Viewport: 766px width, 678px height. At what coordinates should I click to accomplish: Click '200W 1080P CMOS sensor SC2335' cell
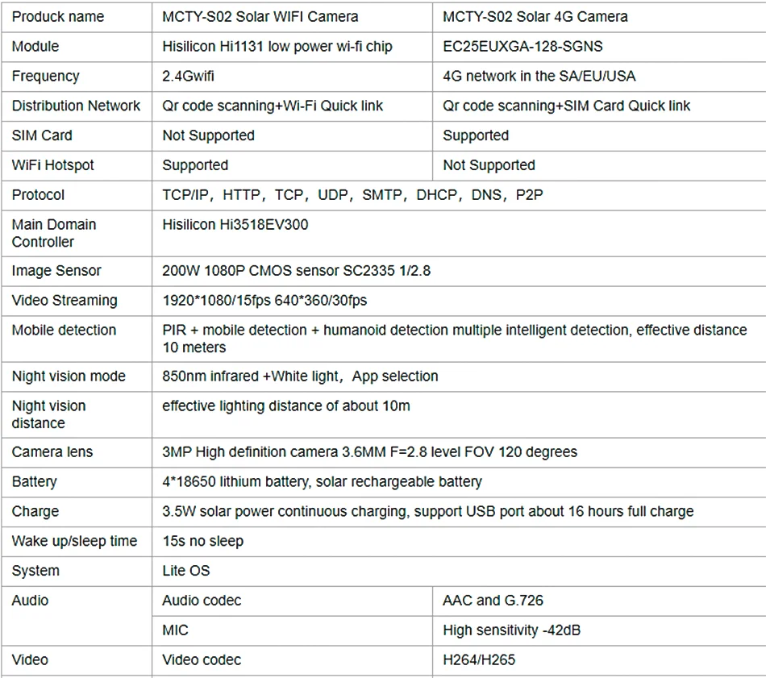[x=459, y=271]
